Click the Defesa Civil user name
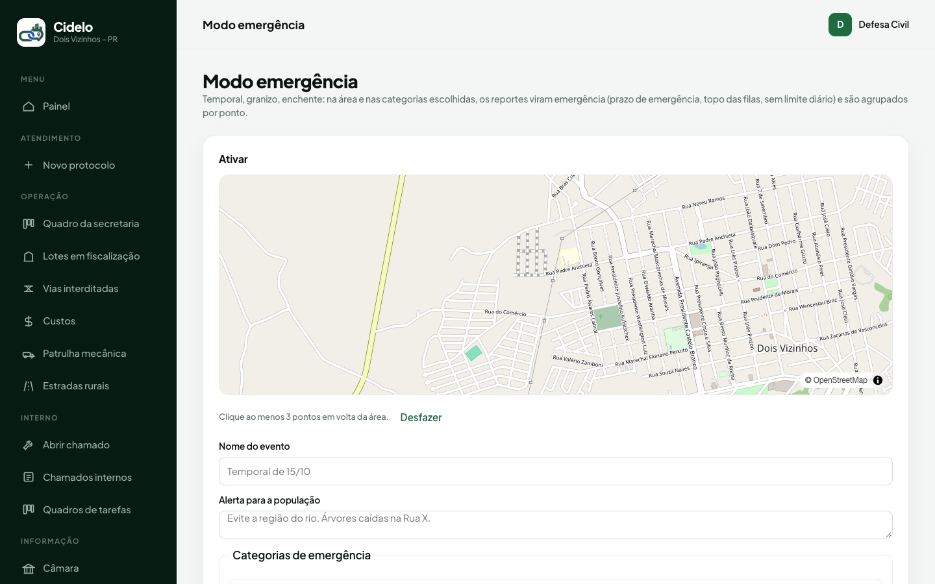 coord(884,25)
